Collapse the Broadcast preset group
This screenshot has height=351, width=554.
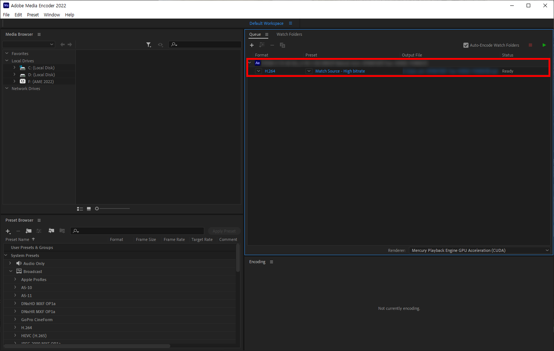(11, 271)
